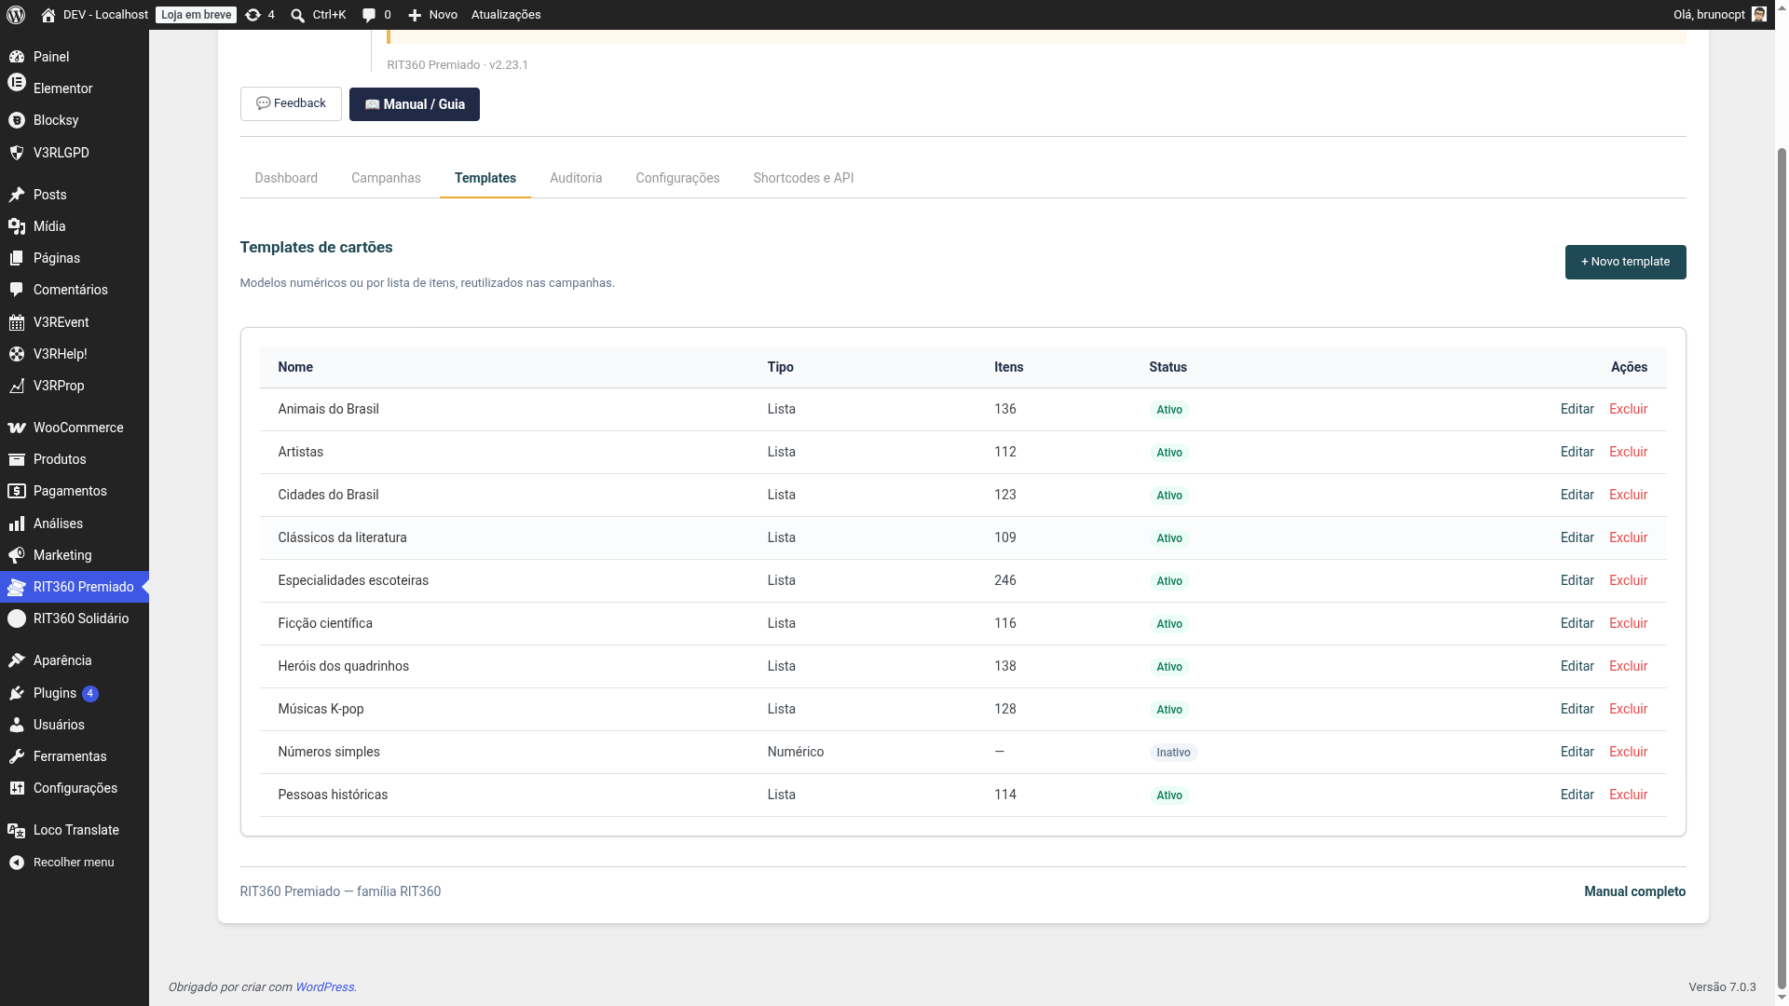The image size is (1789, 1006).
Task: Open V3RProp chart icon
Action: pos(17,386)
